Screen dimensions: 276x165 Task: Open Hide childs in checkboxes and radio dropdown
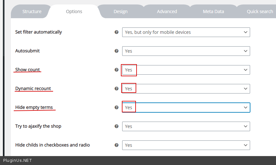[186, 145]
